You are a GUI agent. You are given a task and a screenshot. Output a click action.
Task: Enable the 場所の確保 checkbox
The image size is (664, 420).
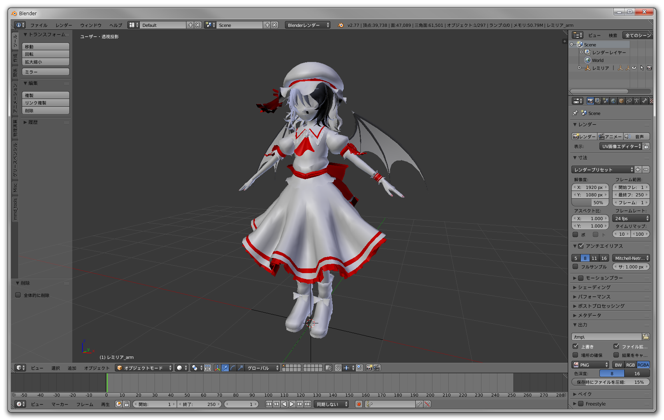[575, 355]
